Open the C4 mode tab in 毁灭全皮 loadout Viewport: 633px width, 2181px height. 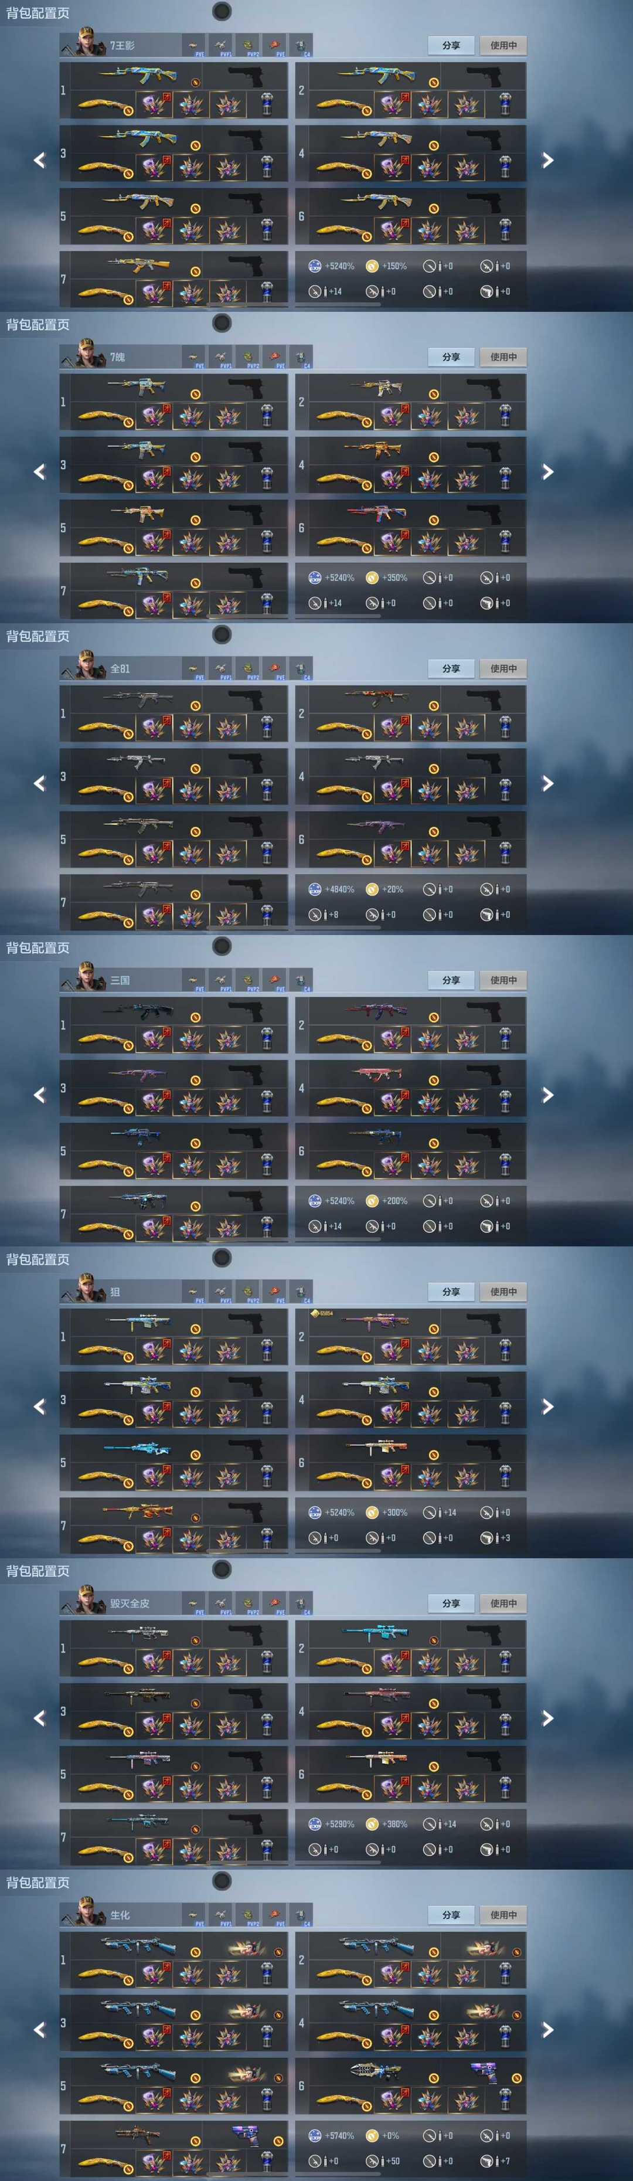[302, 1604]
